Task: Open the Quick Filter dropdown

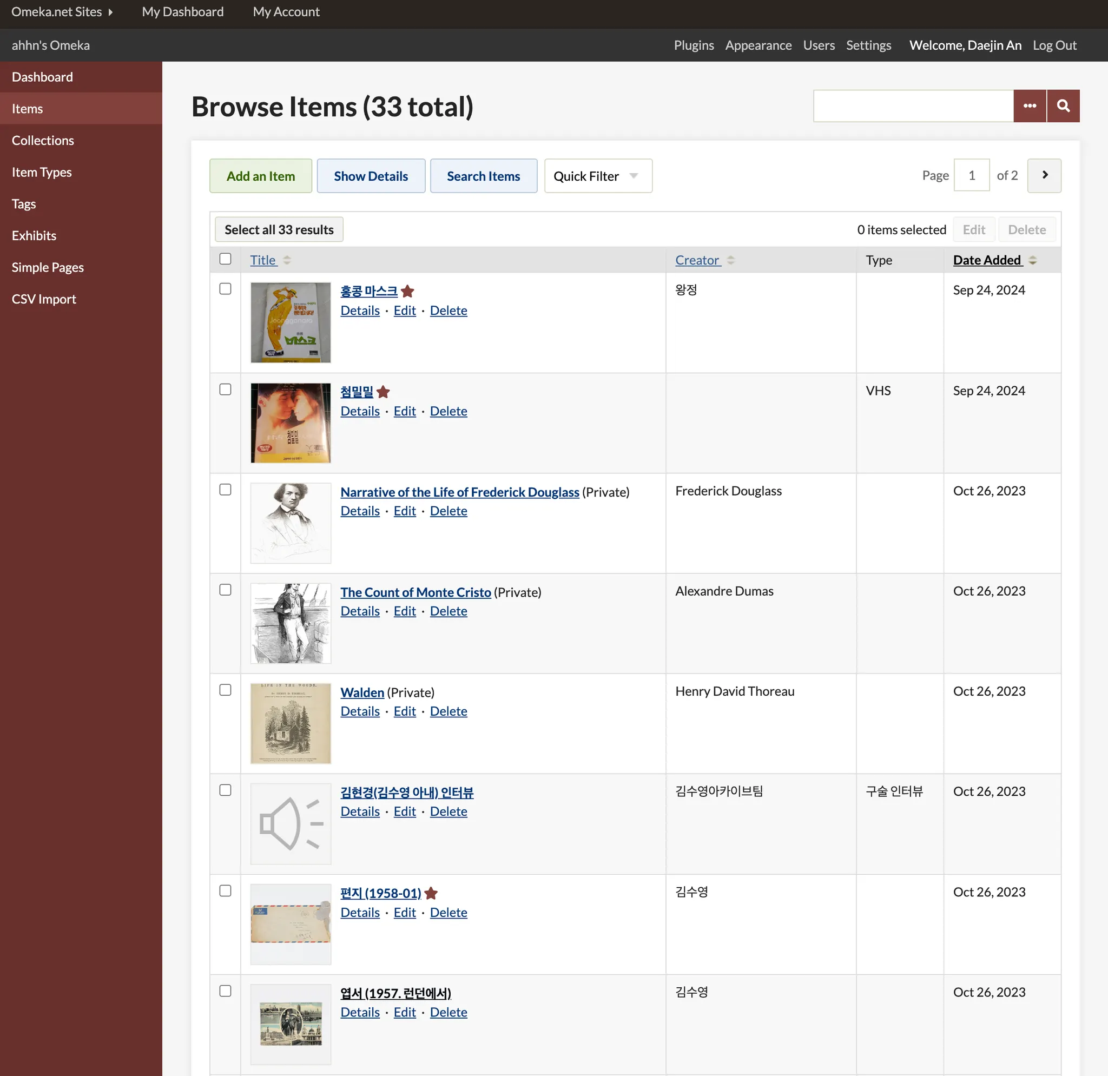Action: 597,176
